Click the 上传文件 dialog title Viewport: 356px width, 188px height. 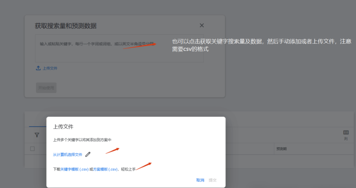(63, 126)
